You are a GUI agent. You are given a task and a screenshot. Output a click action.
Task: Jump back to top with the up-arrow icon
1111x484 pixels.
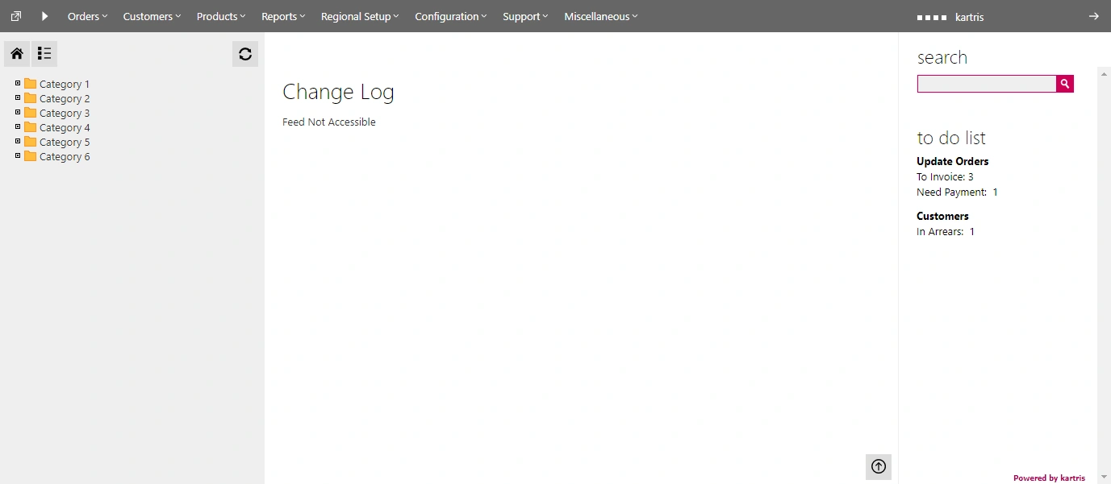(x=879, y=466)
